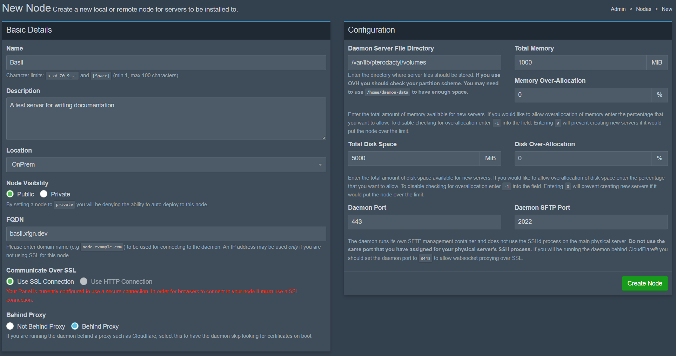The image size is (676, 356).
Task: Click the Total Memory input field
Action: point(580,62)
